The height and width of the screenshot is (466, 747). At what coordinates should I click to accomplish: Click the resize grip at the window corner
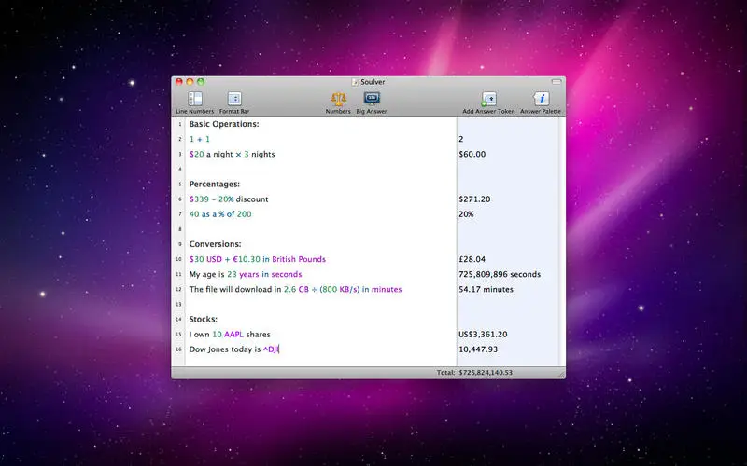(562, 375)
